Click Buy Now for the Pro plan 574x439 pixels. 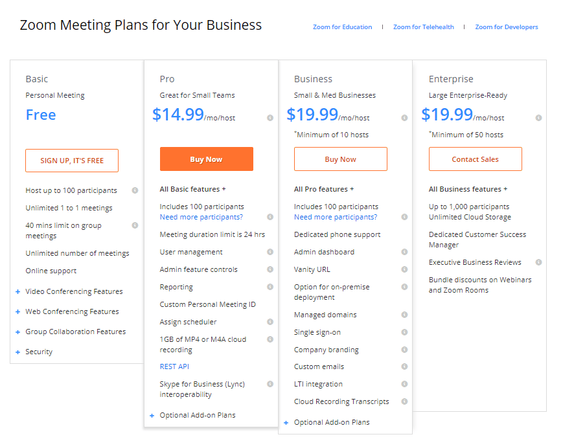pyautogui.click(x=207, y=159)
